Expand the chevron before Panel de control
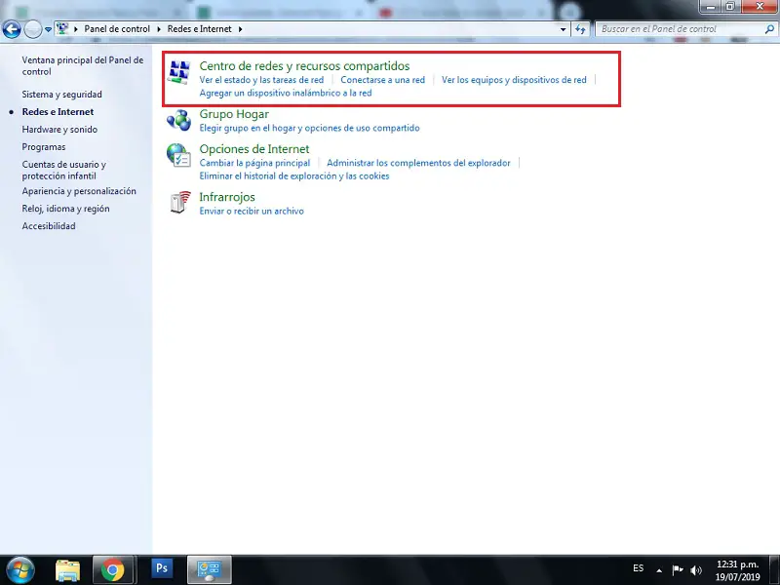This screenshot has width=780, height=585. coord(76,29)
